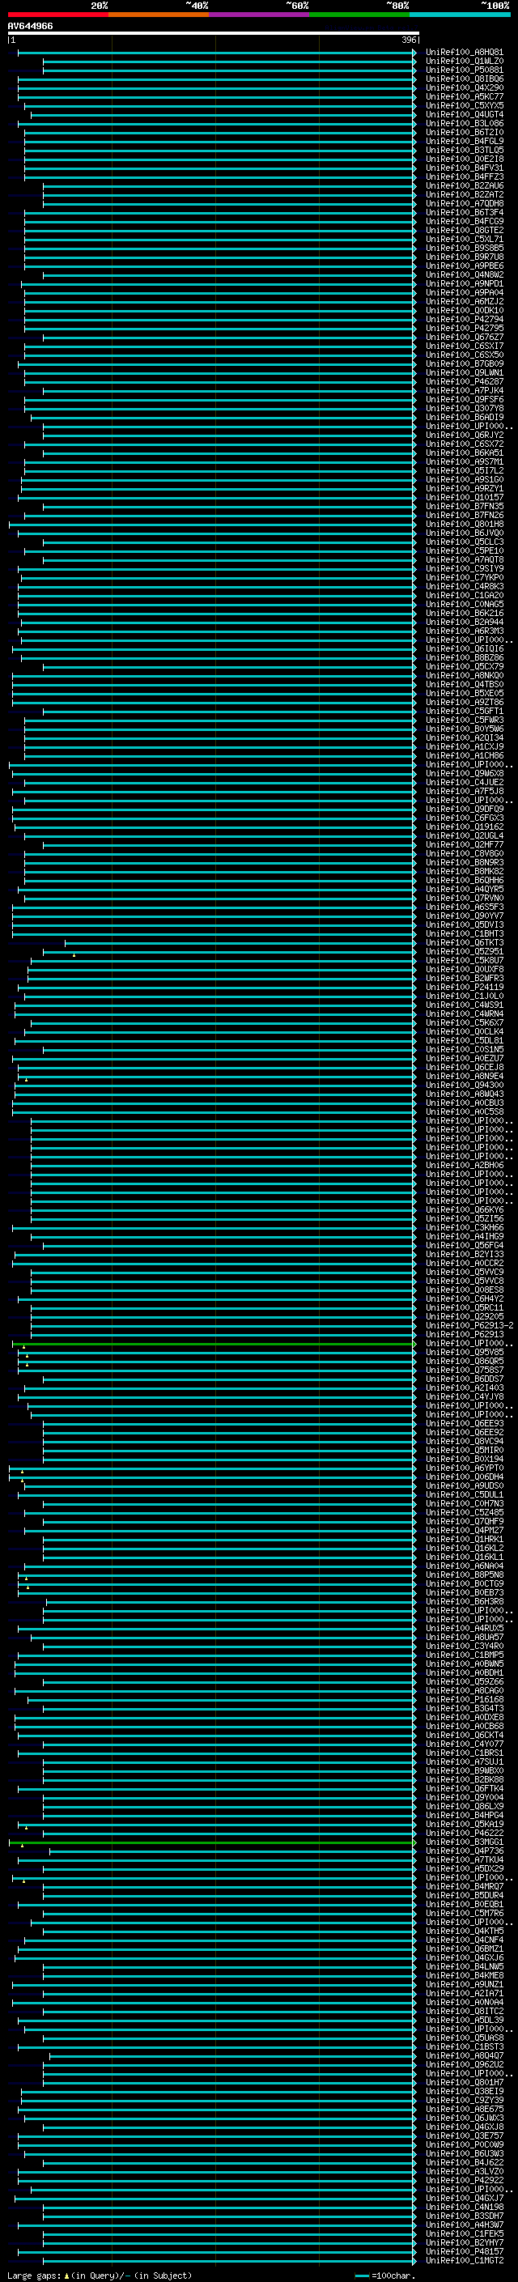Click the purple ~60% identity color bar
Image resolution: width=518 pixels, height=2282 pixels.
click(x=260, y=15)
